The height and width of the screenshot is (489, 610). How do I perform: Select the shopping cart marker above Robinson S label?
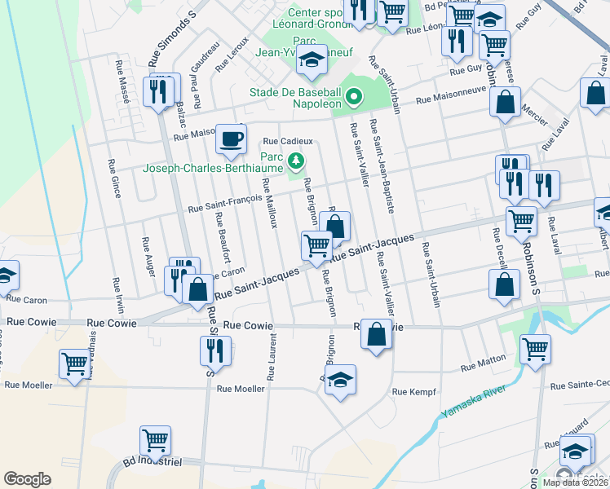tap(522, 222)
